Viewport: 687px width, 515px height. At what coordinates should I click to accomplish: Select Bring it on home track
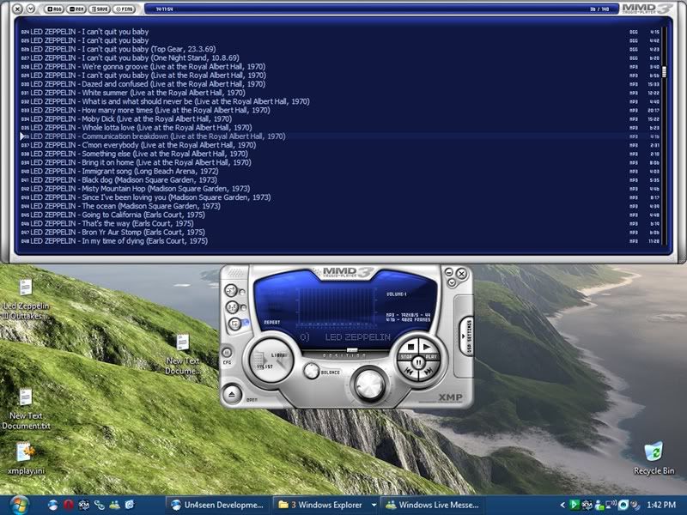339,162
